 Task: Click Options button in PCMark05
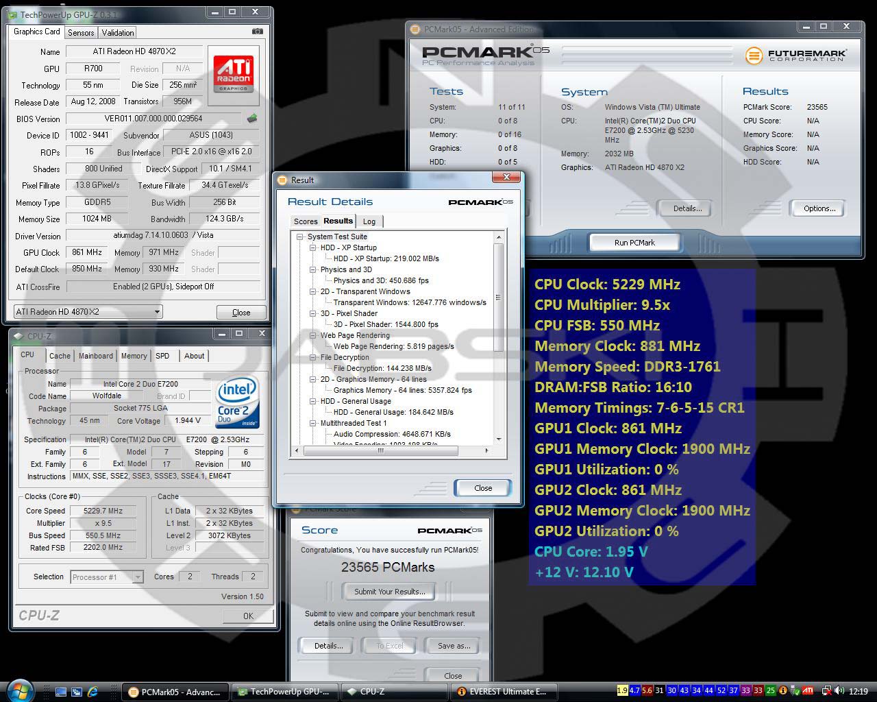tap(819, 208)
